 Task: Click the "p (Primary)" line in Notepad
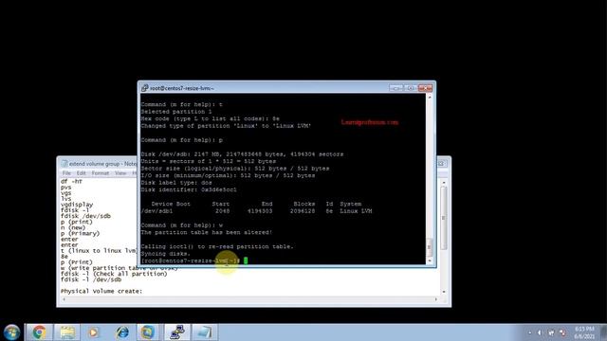pyautogui.click(x=80, y=234)
